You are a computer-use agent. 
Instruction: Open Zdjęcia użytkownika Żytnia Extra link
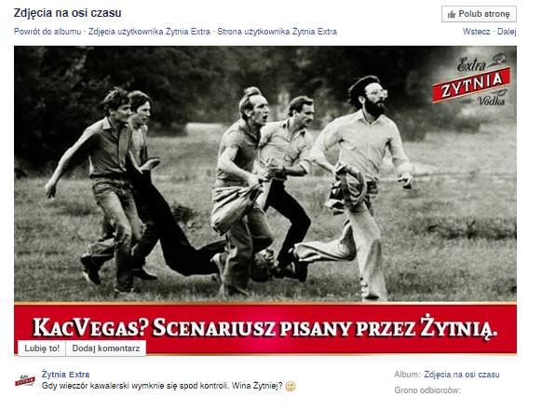tap(149, 32)
